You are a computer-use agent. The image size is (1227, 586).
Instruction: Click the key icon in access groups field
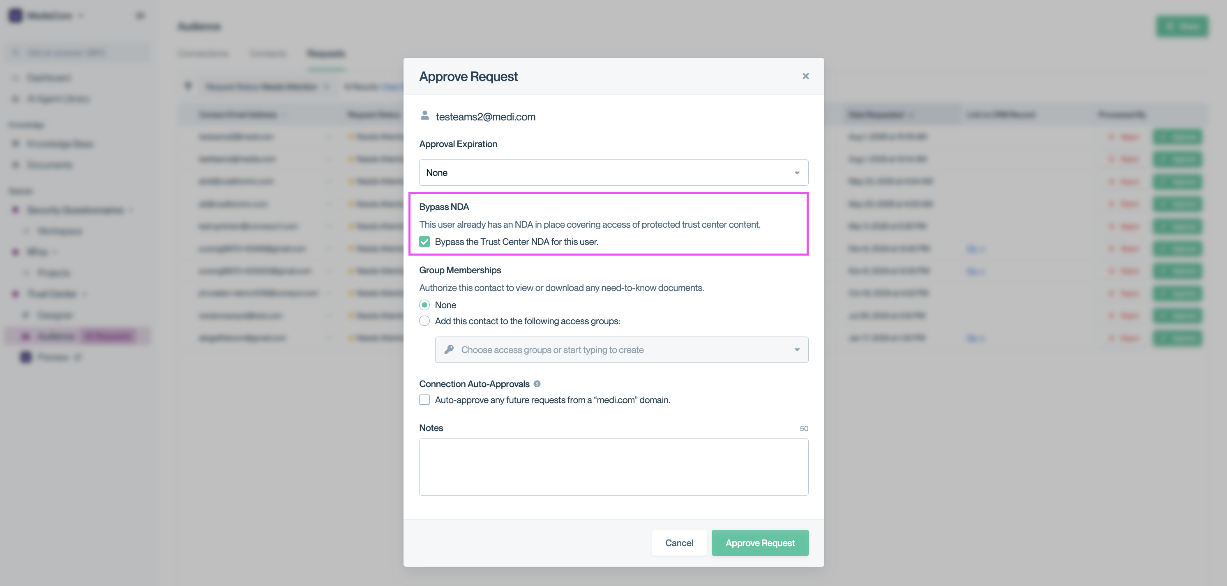tap(449, 350)
